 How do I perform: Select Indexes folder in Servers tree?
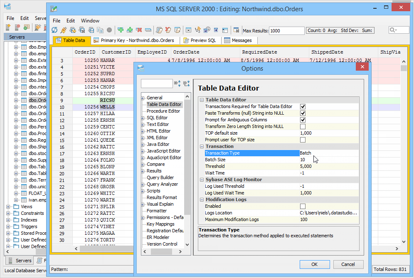(x=29, y=220)
